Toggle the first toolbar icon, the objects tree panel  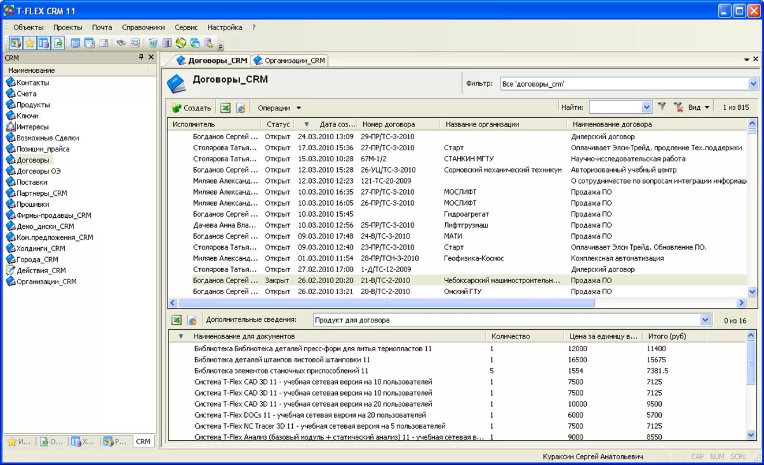tap(16, 43)
